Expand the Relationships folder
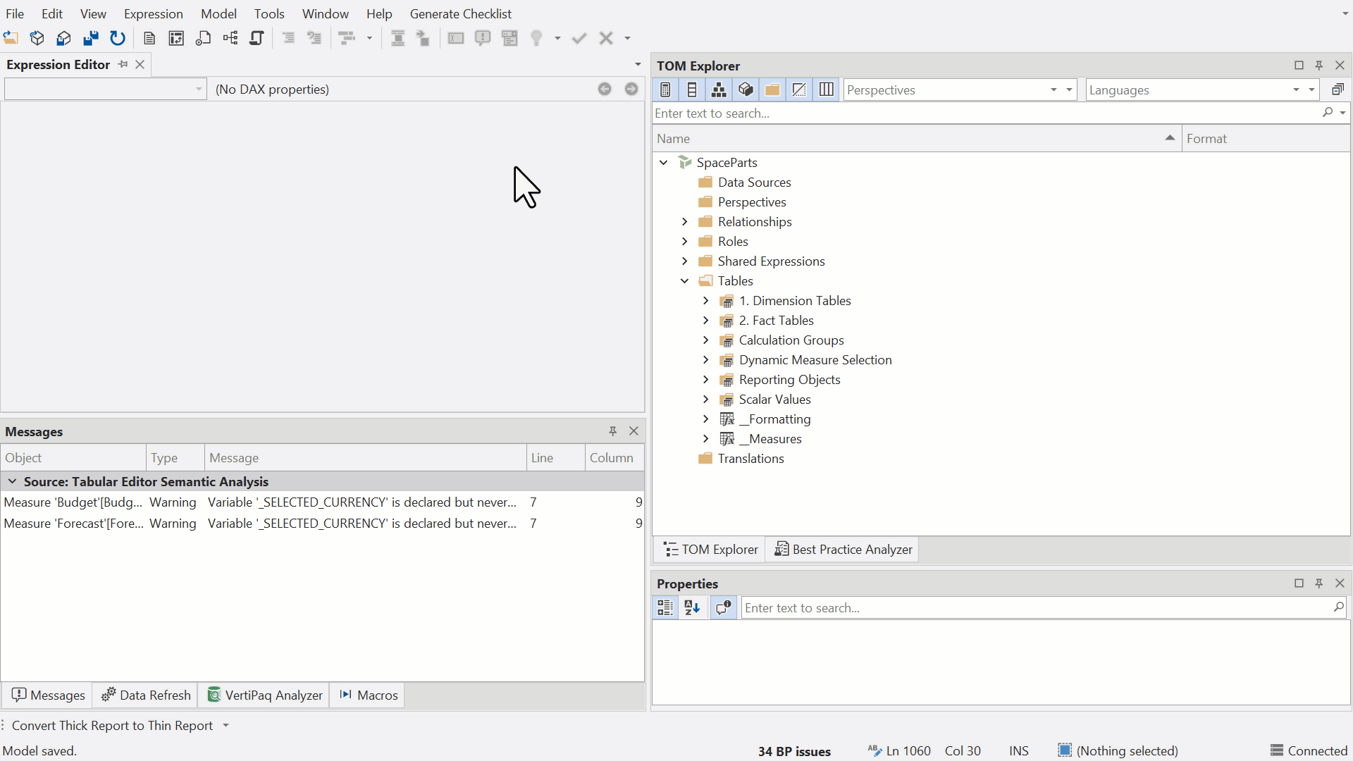 (684, 221)
